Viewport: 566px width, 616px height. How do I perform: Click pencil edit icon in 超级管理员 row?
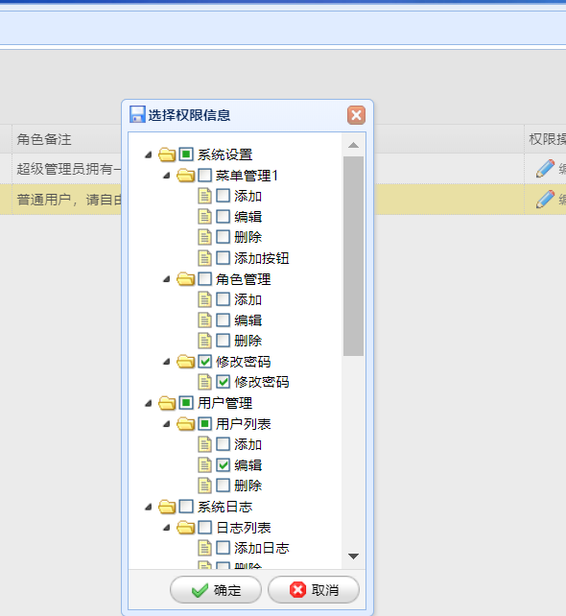(545, 169)
